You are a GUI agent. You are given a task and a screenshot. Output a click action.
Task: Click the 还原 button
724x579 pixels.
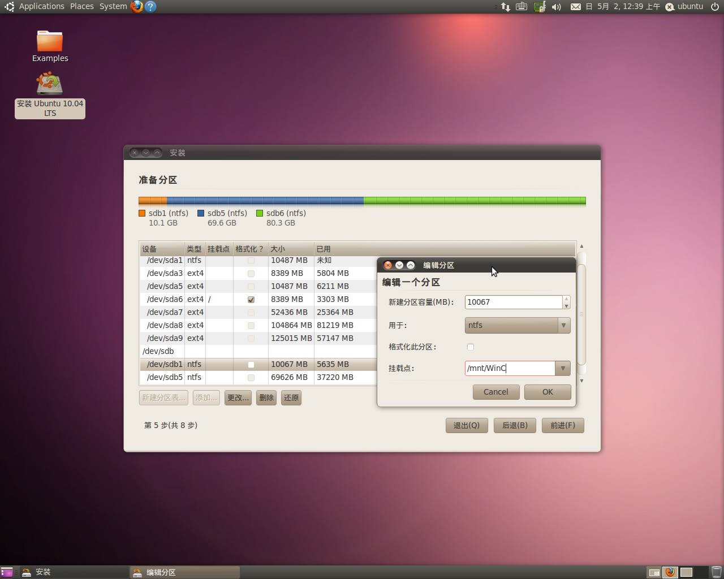pyautogui.click(x=291, y=397)
